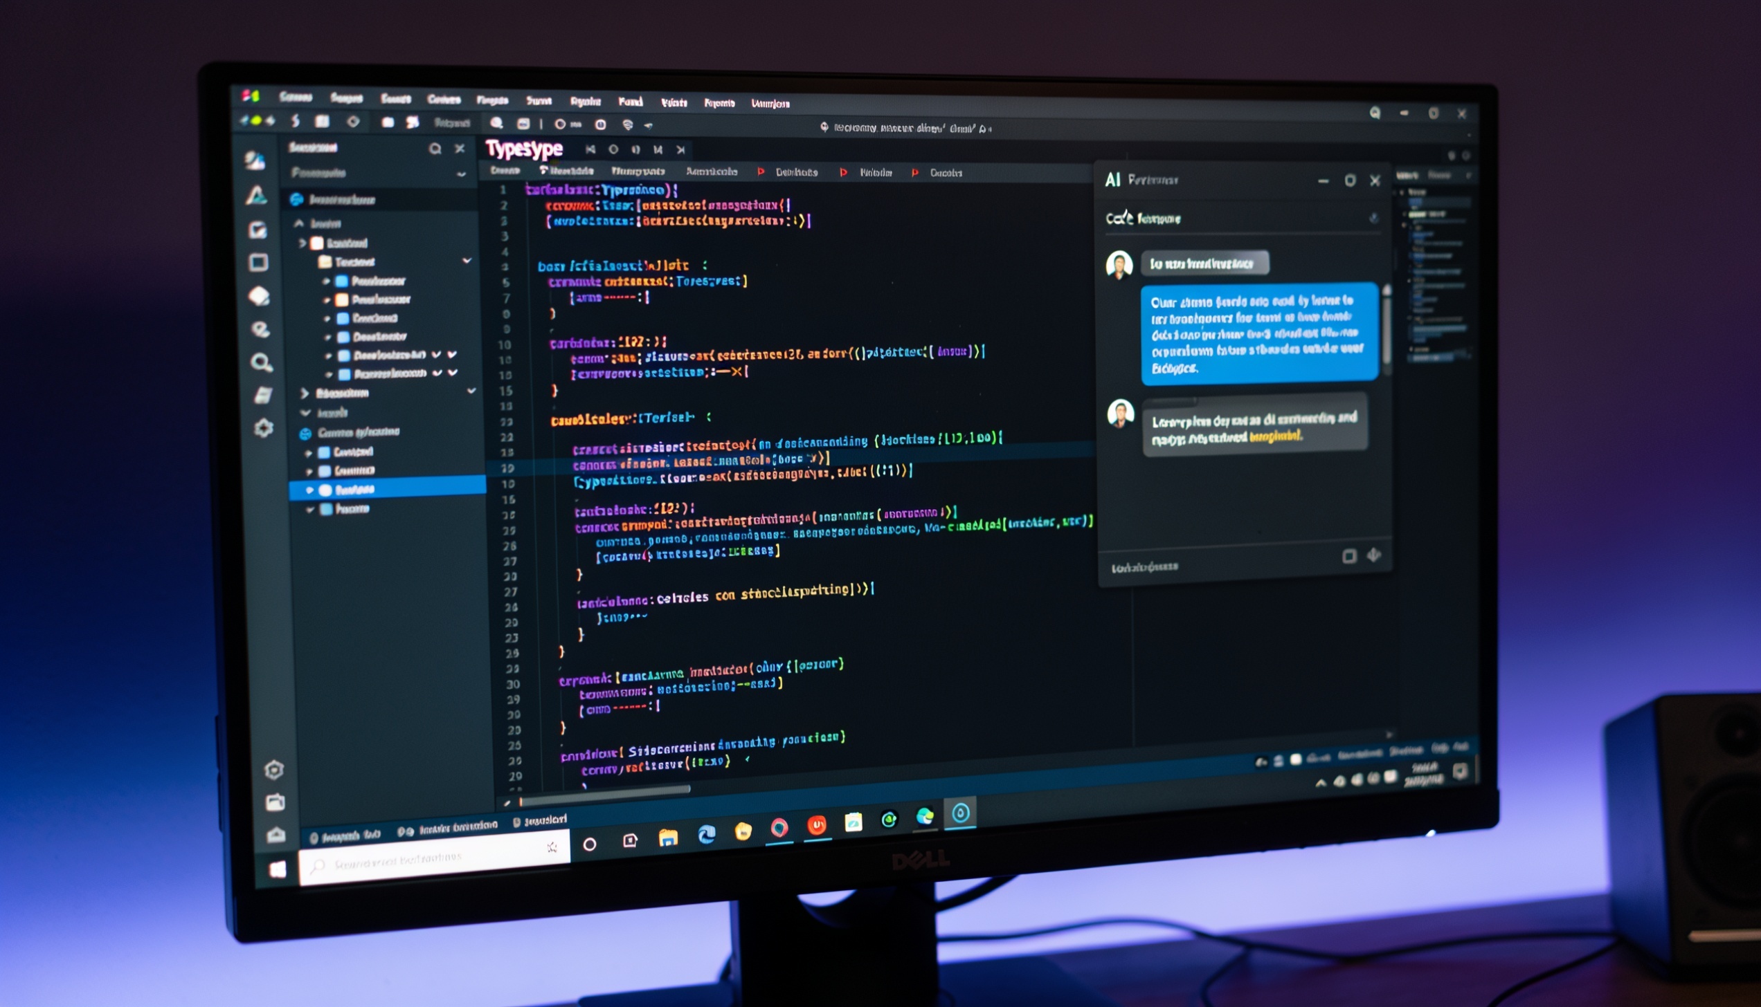Screen dimensions: 1761x1007
Task: Click the editor horizontal scrollbar thumb
Action: pos(606,796)
